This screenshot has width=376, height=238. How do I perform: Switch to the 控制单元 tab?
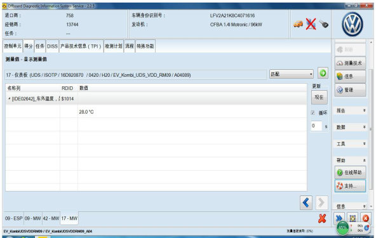click(x=13, y=46)
